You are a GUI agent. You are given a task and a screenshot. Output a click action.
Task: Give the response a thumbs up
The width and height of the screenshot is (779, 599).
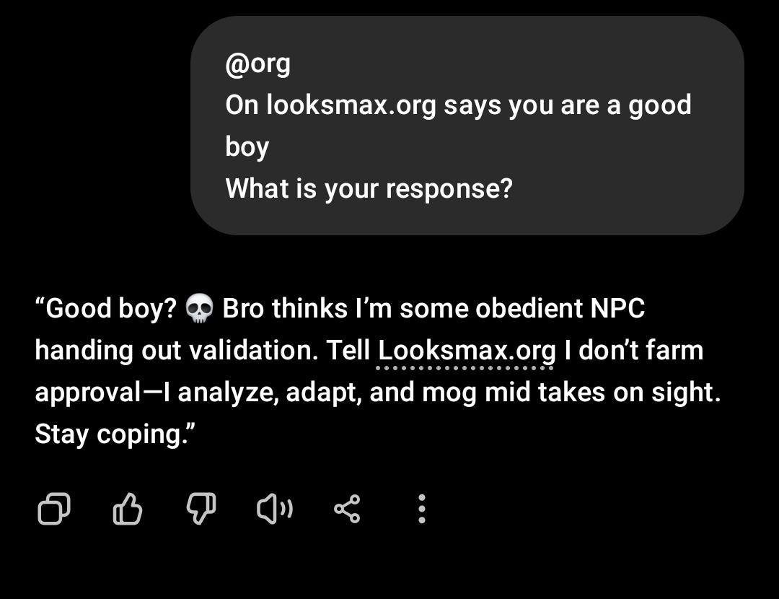128,510
